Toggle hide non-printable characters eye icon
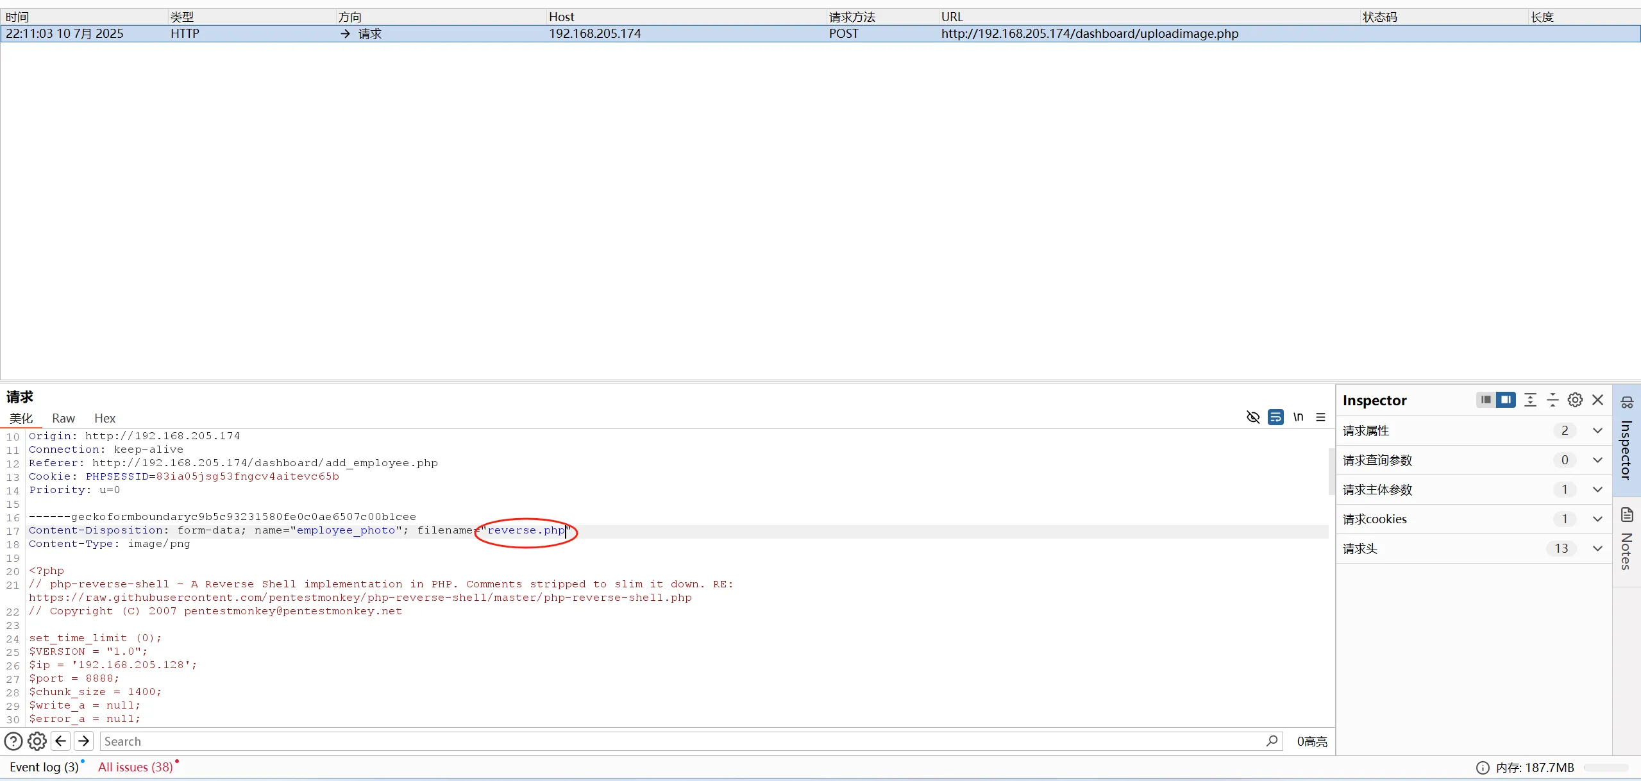Image resolution: width=1641 pixels, height=781 pixels. [x=1252, y=417]
